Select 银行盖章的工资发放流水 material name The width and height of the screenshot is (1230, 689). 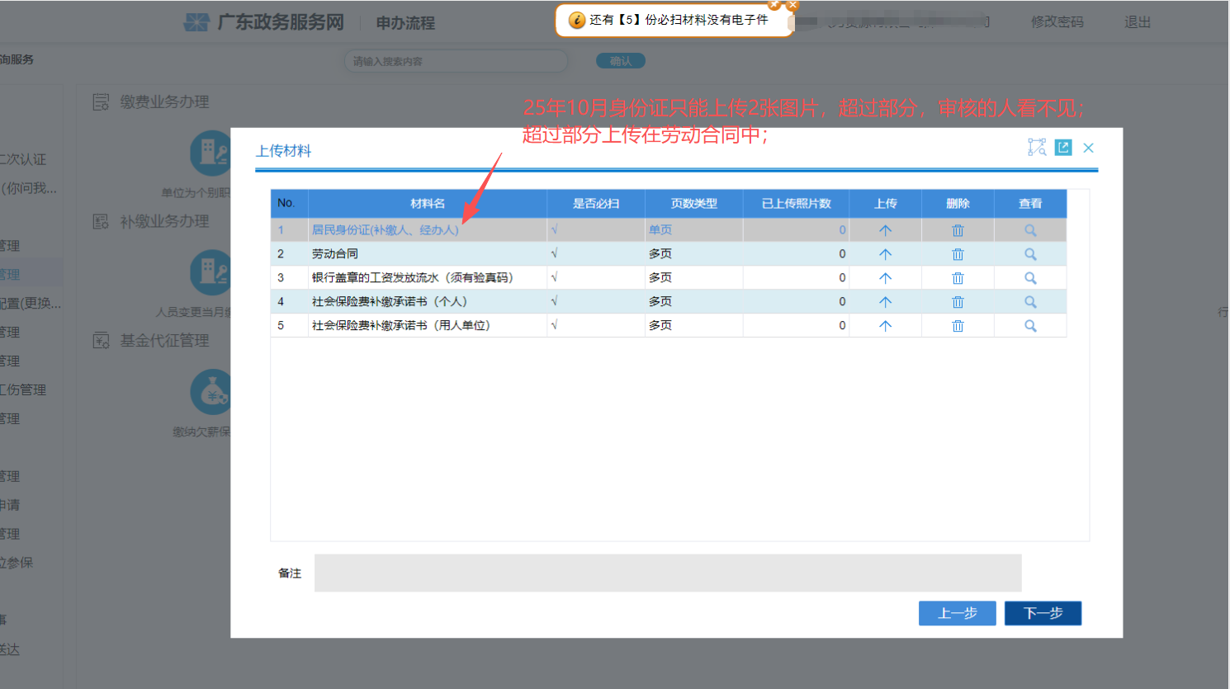point(413,278)
